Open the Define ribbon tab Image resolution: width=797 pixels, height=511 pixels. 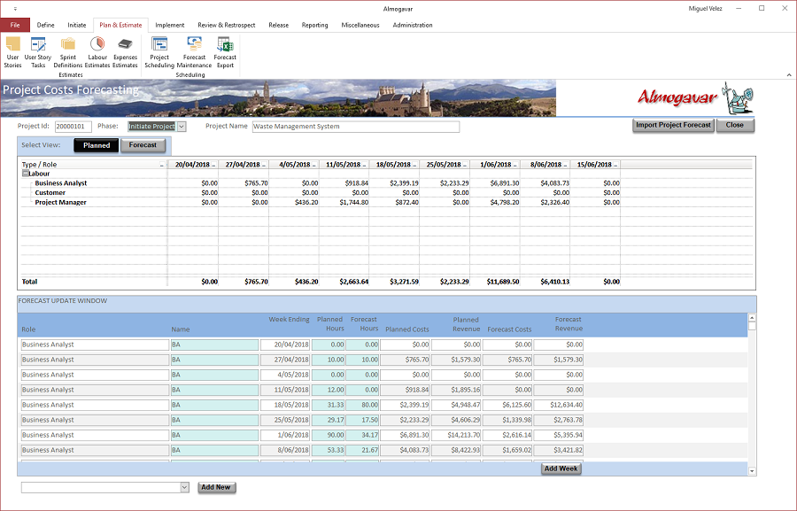click(46, 25)
